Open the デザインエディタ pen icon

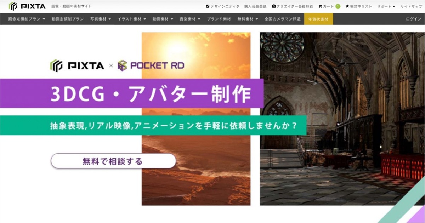(208, 6)
